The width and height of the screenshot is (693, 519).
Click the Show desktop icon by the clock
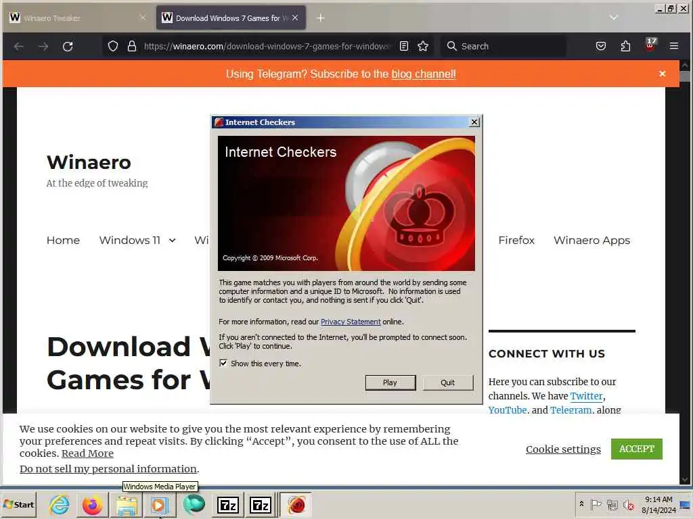coord(685,505)
